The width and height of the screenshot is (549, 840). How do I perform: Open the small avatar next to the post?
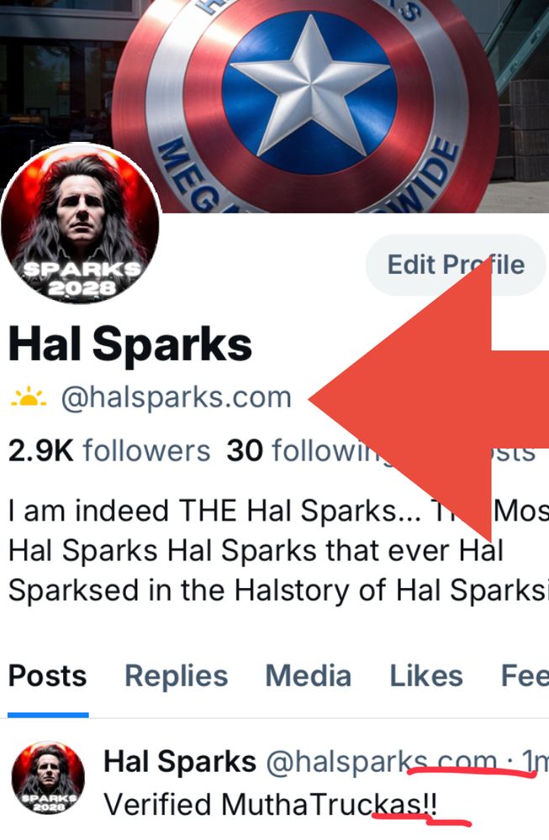point(48,778)
